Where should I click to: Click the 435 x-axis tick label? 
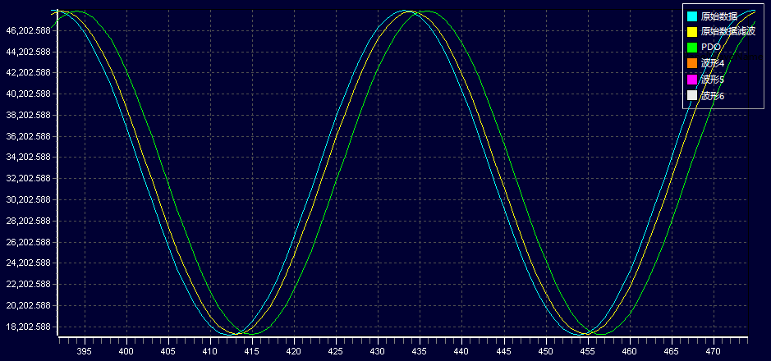420,350
